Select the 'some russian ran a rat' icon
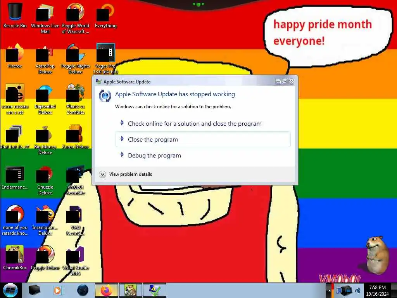Viewport: 397px width, 298px height. (15, 99)
